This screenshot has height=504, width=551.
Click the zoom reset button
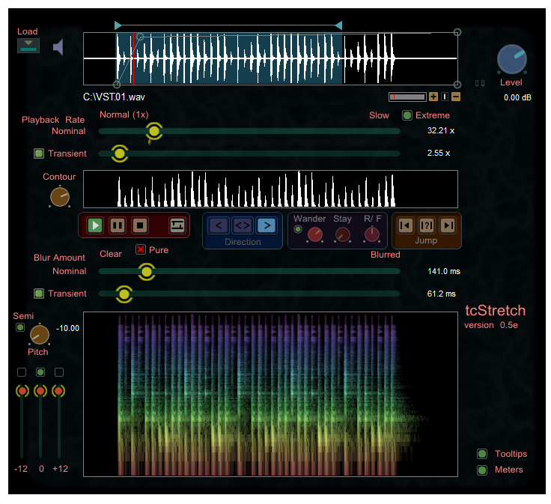point(445,97)
